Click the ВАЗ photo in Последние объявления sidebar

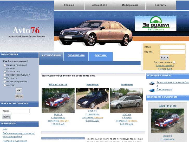[x=167, y=121]
